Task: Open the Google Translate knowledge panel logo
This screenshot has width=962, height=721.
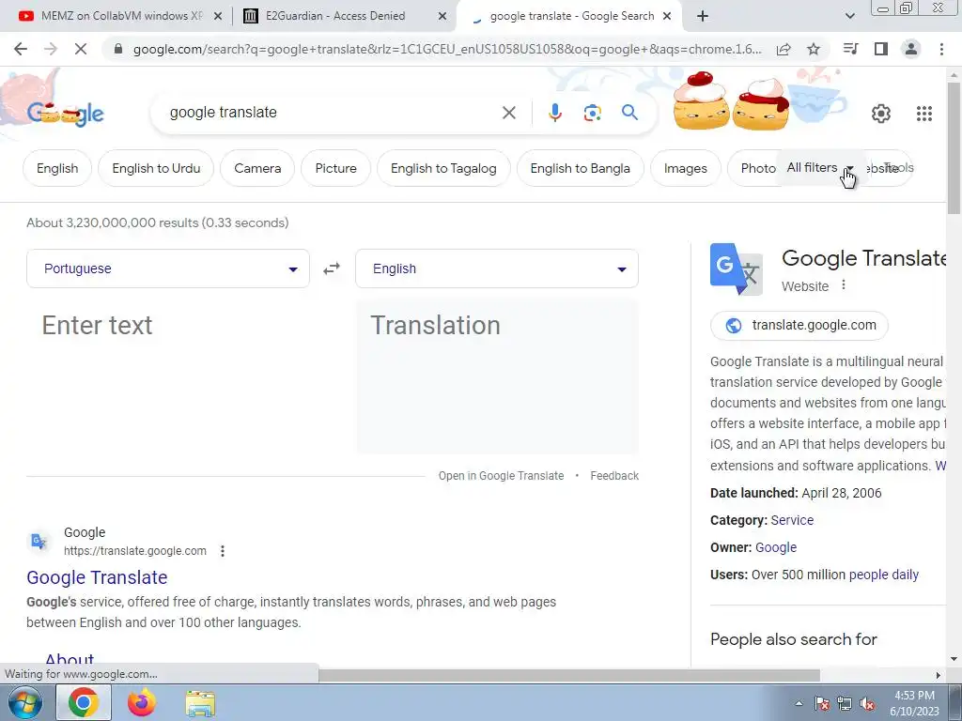Action: [737, 269]
